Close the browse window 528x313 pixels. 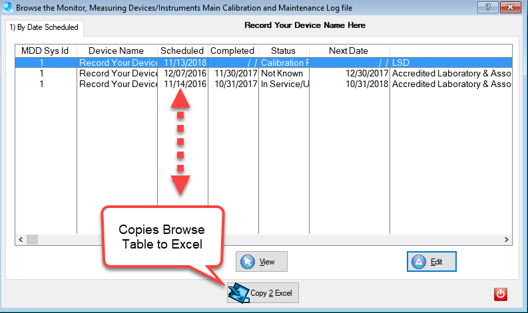pyautogui.click(x=510, y=7)
